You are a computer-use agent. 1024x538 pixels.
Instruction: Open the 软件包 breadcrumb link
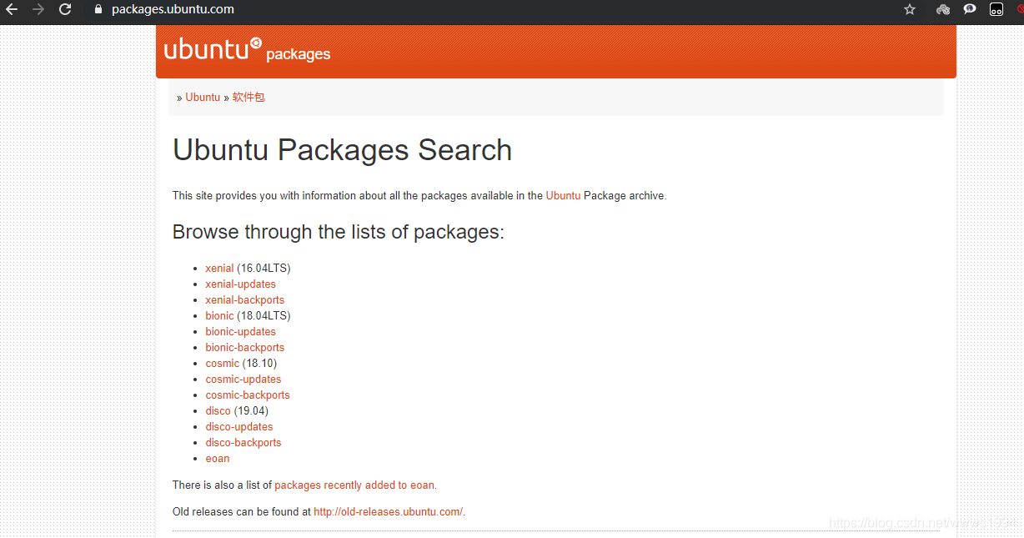(x=248, y=98)
